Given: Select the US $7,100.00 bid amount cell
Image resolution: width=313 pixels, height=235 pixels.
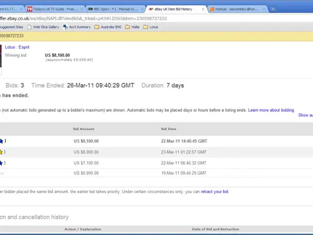Looking at the screenshot, I should click(x=86, y=163).
